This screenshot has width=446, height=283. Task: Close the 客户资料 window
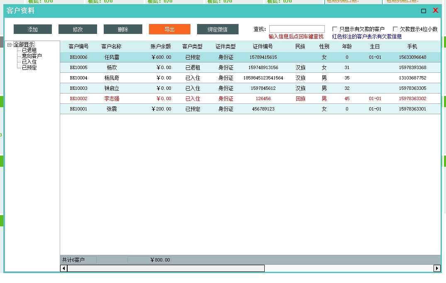435,11
